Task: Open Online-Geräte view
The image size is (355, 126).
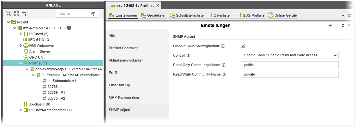Action: pyautogui.click(x=283, y=15)
